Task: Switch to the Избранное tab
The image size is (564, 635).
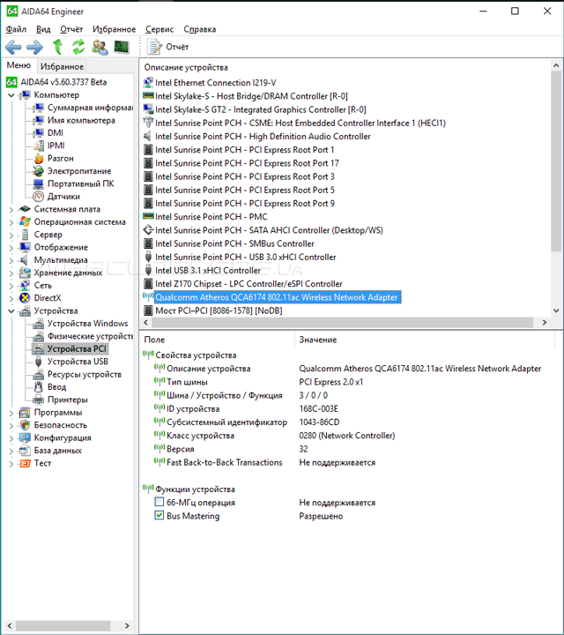Action: [62, 66]
